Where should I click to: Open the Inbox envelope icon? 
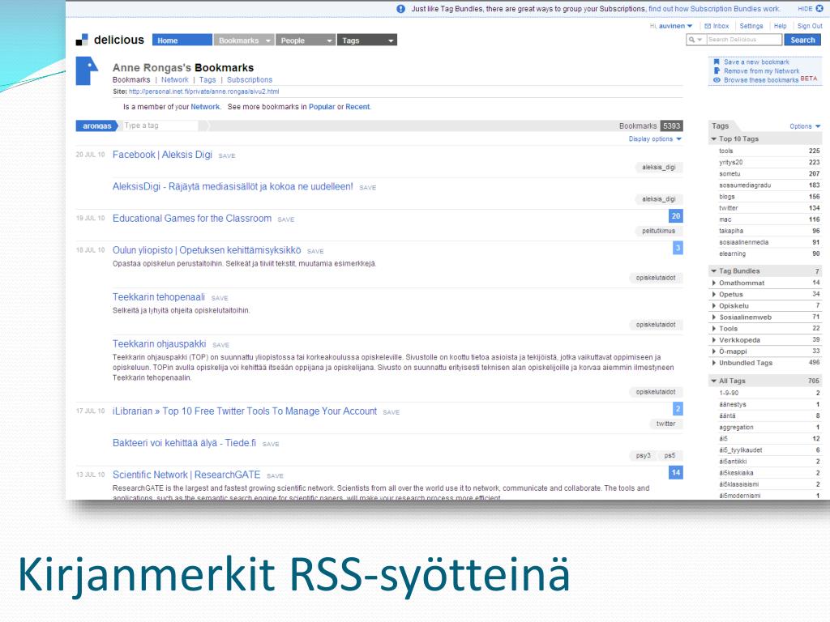coord(708,26)
